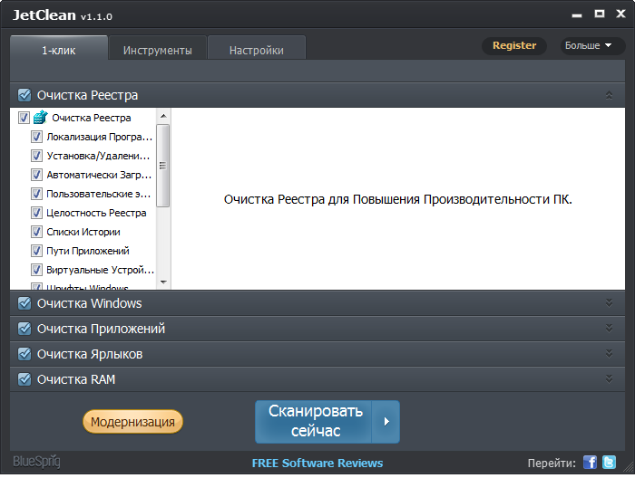This screenshot has width=635, height=478.
Task: Open the Настройки tab
Action: (x=256, y=50)
